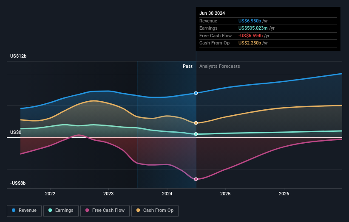Viewport: 349px width, 222px height.
Task: Click the 2026 x-axis label
Action: [284, 194]
